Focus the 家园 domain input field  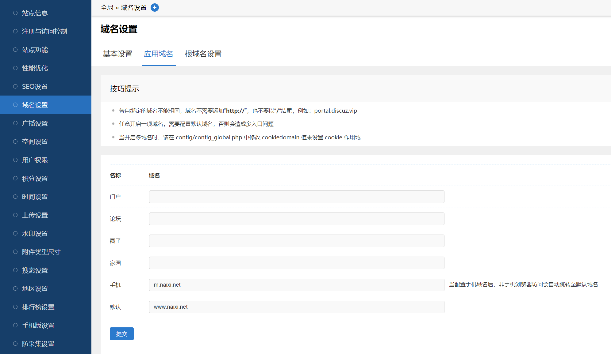[297, 263]
